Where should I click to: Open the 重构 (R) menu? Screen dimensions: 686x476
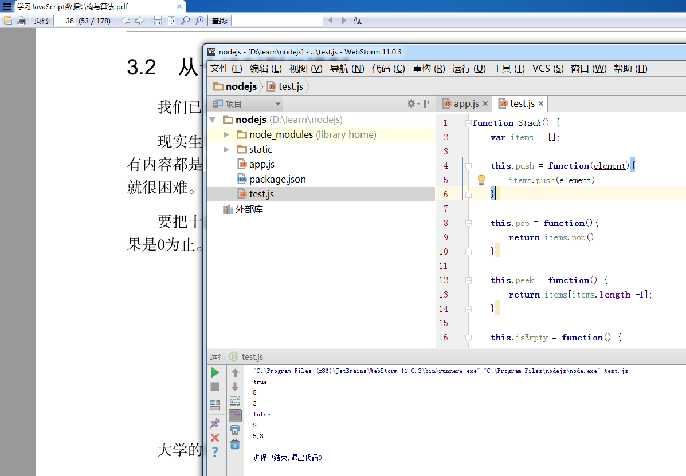tap(429, 69)
